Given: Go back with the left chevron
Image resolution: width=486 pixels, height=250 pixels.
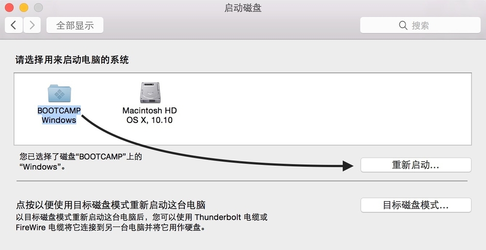Looking at the screenshot, I should click(14, 25).
